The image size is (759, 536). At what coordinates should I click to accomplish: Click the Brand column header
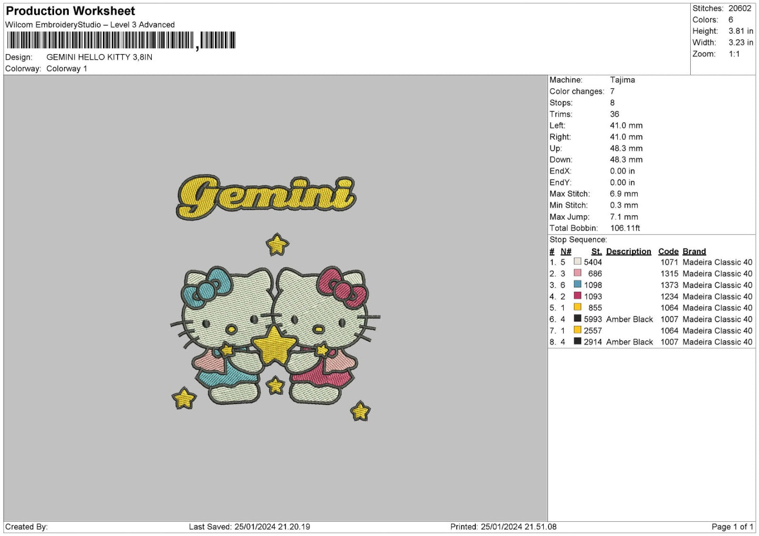point(694,251)
